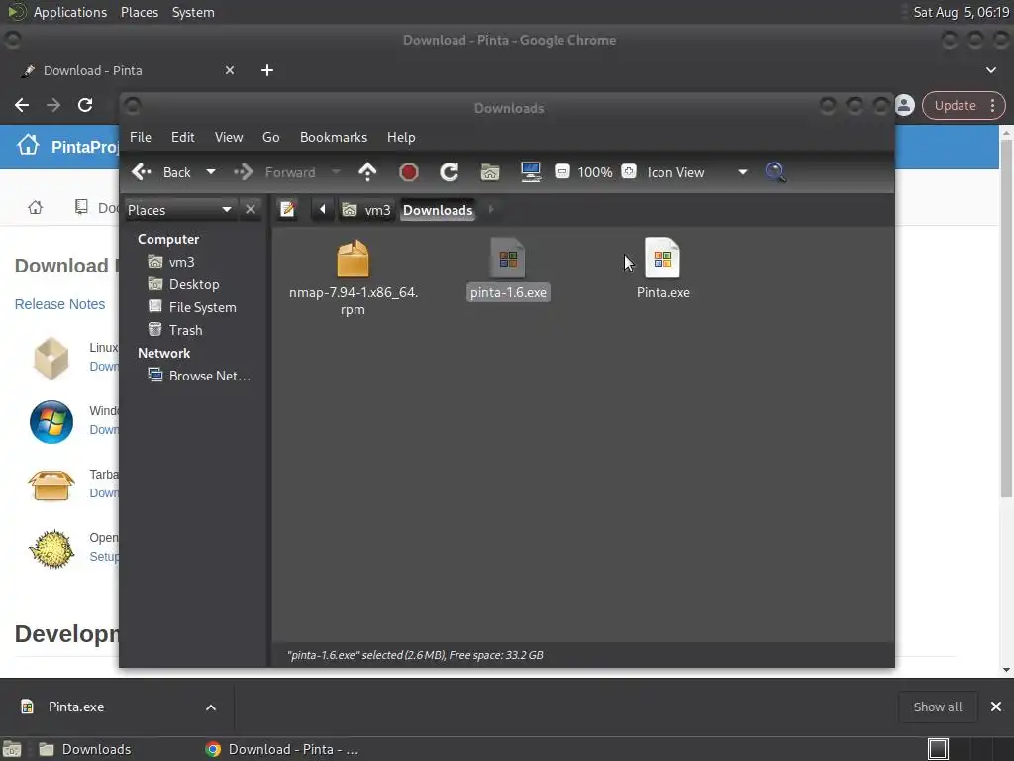Screen dimensions: 1014x761
Task: Open the Icon View mode dropdown
Action: tap(697, 172)
